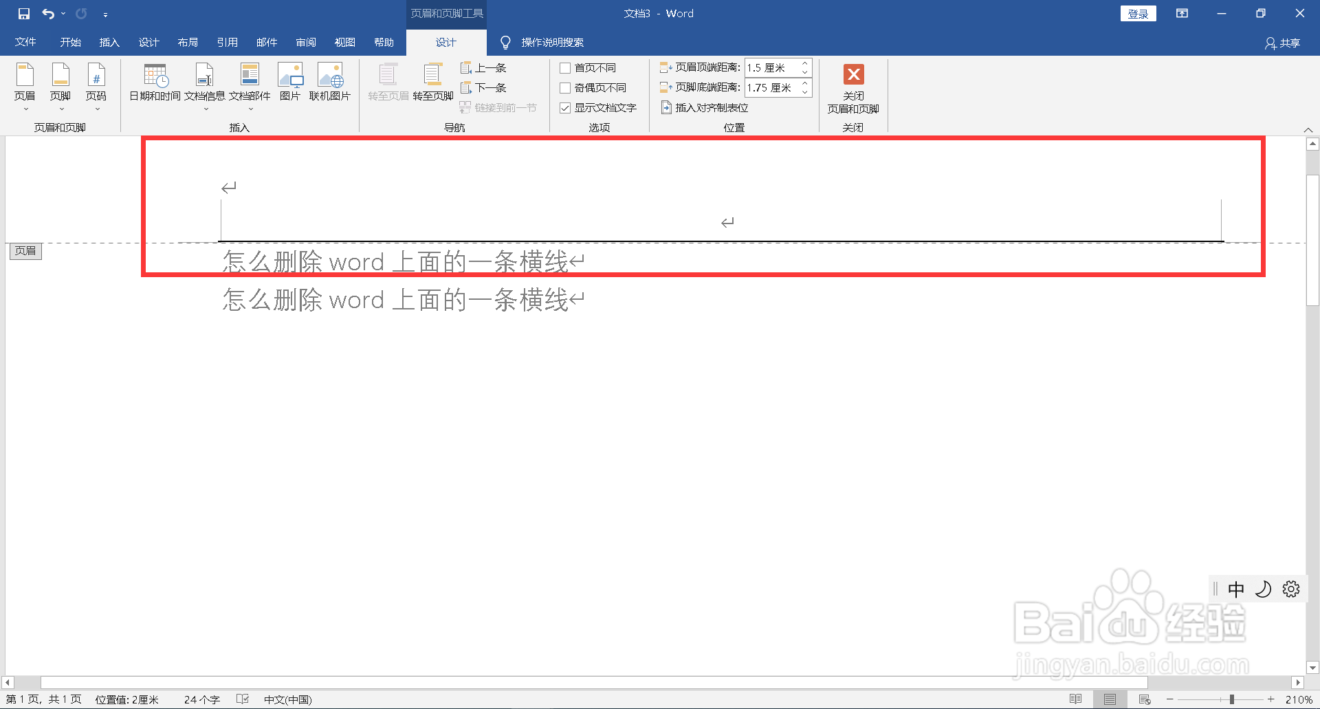Disable 显示文档文字 (Show Document Text)

[x=565, y=107]
